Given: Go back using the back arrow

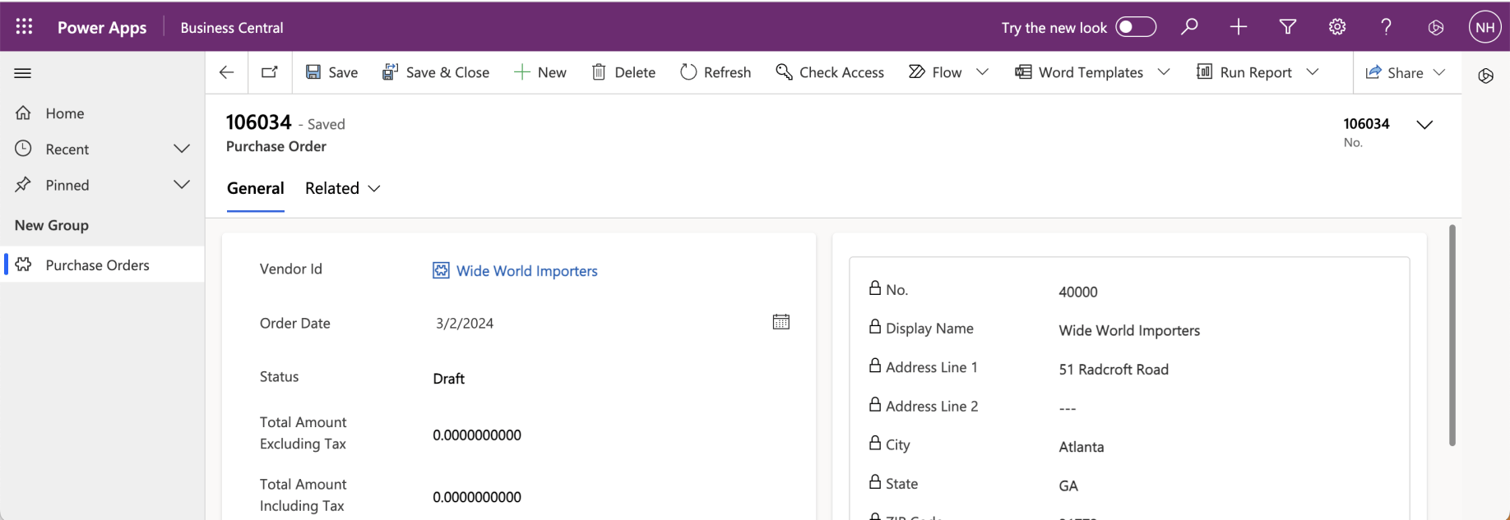Looking at the screenshot, I should pos(226,72).
